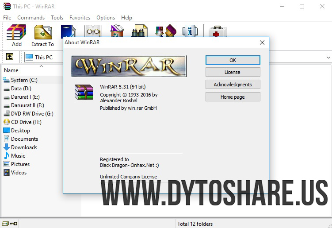Click the WinRAR logo banner in About dialog
Viewport: 332px width, 228px height.
tap(129, 66)
